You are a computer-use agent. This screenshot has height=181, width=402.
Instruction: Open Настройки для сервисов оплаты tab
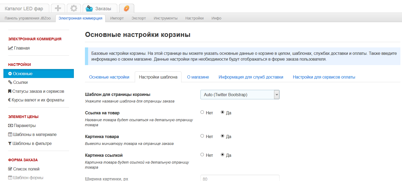click(324, 77)
